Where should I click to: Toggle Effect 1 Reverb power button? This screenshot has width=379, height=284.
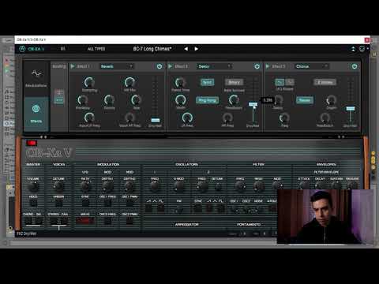pyautogui.click(x=159, y=66)
